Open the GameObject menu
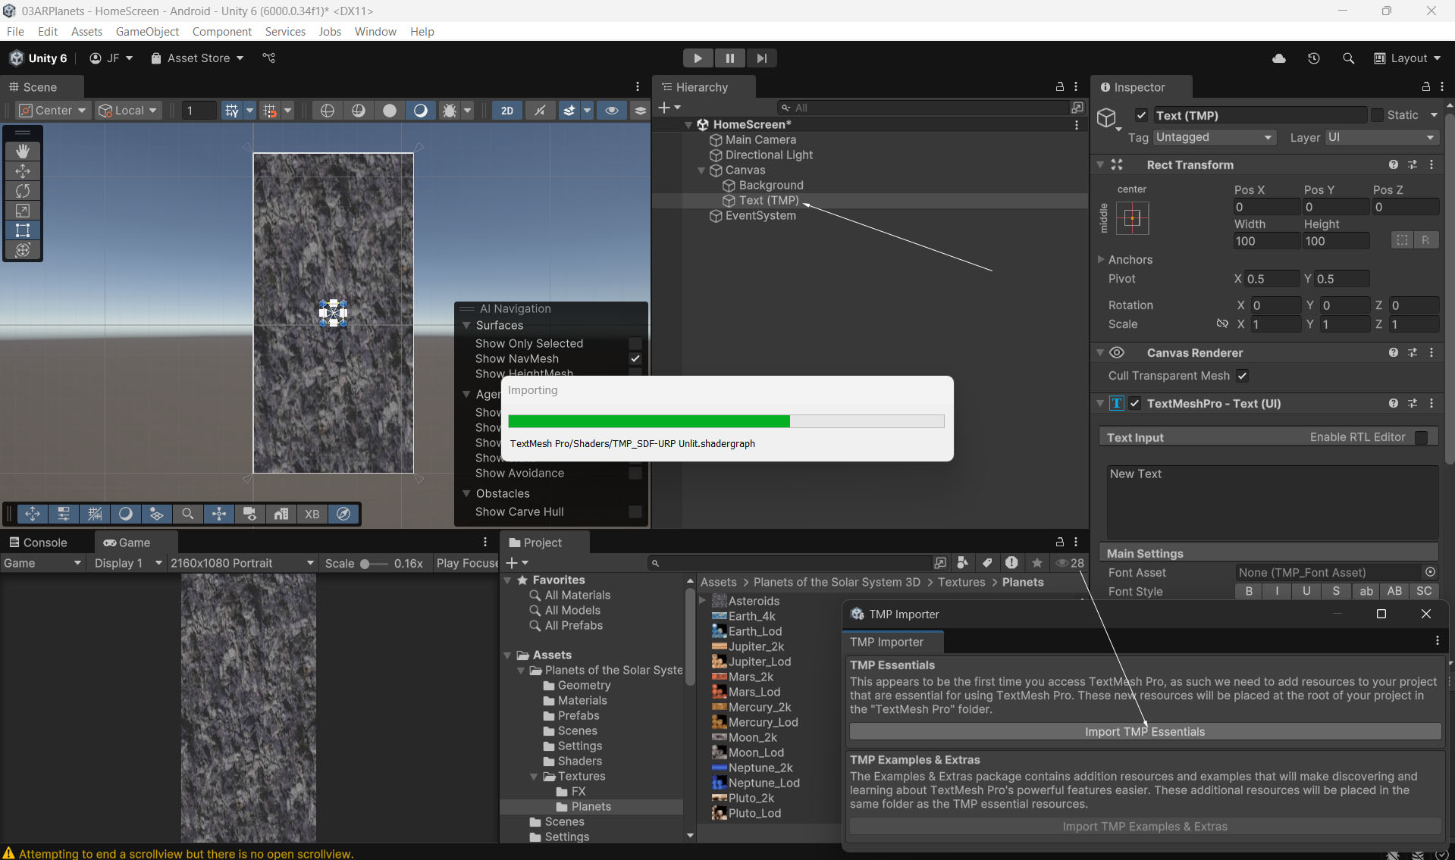1455x860 pixels. point(147,31)
